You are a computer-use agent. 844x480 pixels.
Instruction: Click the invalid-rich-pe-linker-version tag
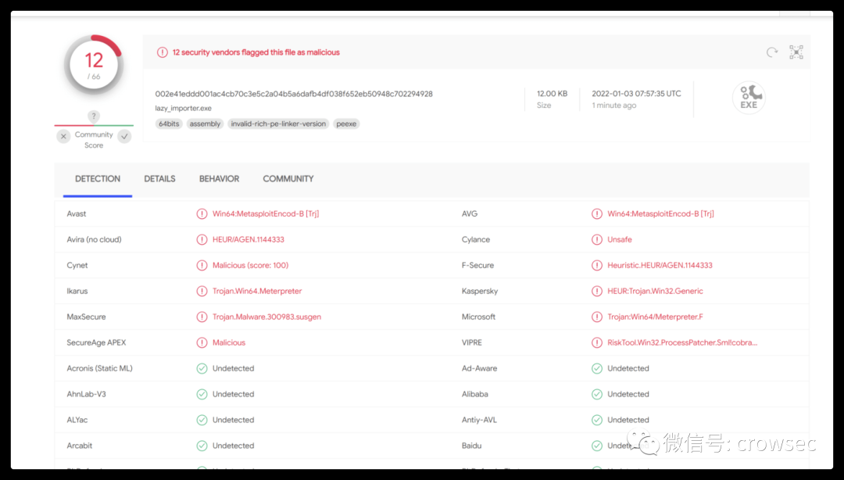click(278, 124)
